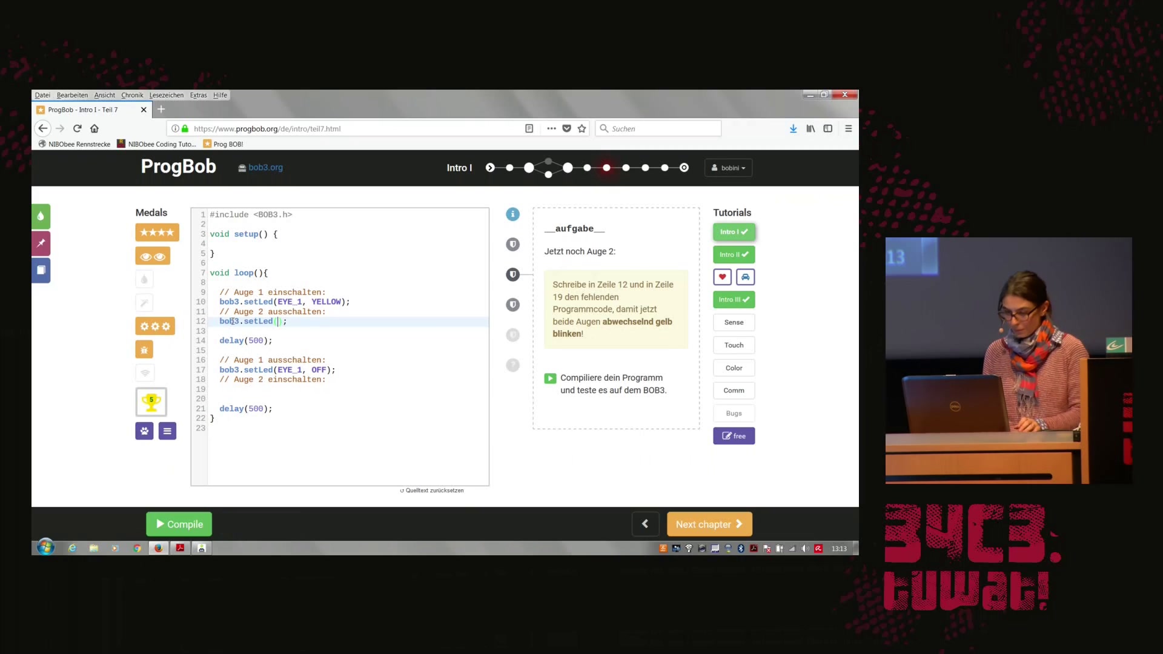The height and width of the screenshot is (654, 1163).
Task: Click the pink pin sidebar icon
Action: coord(41,243)
